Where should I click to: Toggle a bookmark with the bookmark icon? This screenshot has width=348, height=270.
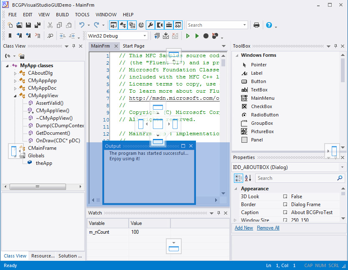[x=10, y=35]
